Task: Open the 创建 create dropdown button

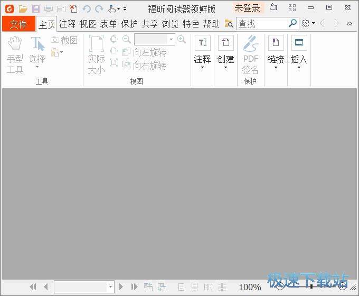Action: click(x=226, y=52)
